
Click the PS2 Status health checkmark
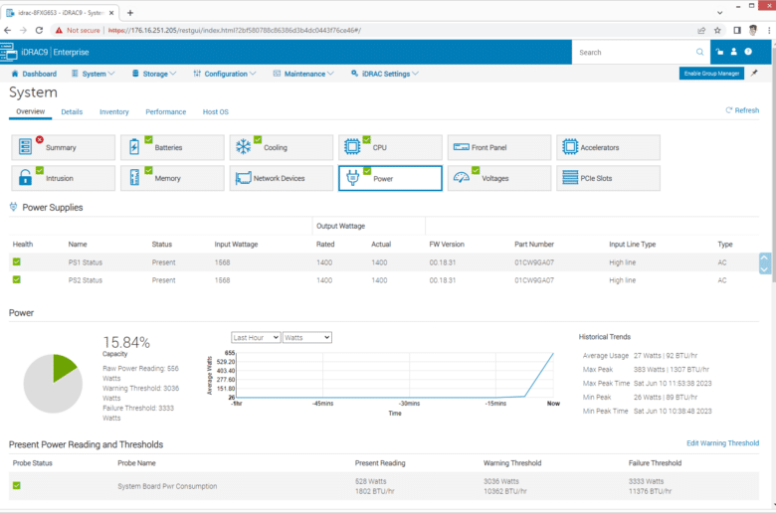(x=17, y=279)
